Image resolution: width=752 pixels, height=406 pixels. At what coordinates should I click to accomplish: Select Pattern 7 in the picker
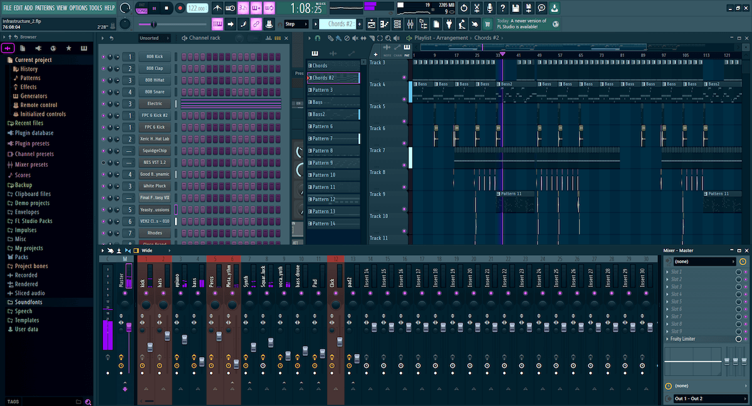point(333,139)
